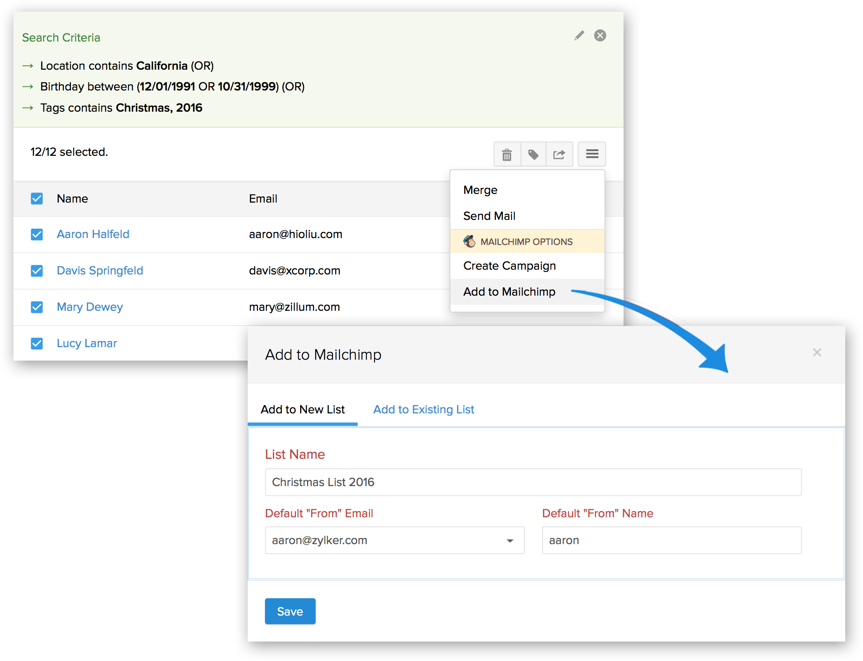Viewport: 863px width, 661px height.
Task: Toggle the select-all checkbox in header
Action: coord(37,199)
